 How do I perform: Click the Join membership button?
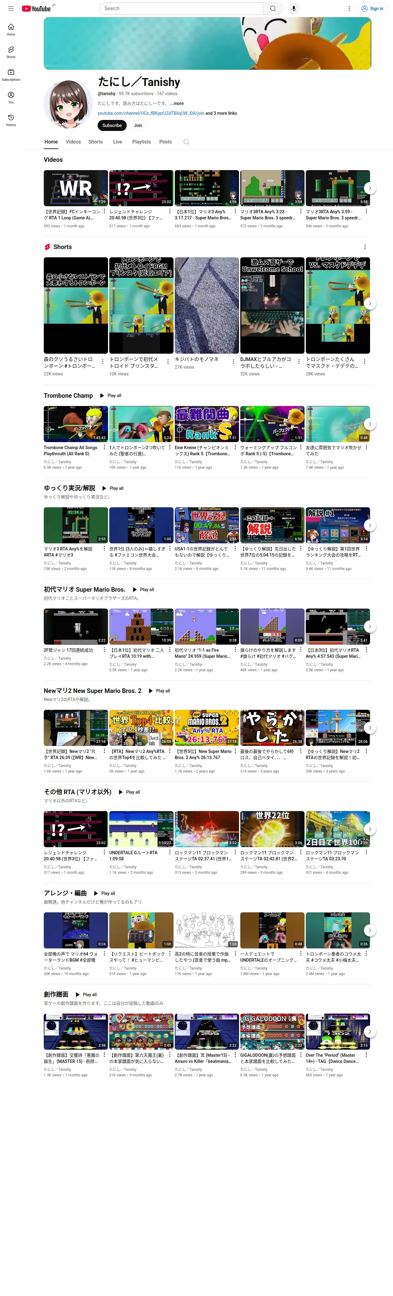138,125
